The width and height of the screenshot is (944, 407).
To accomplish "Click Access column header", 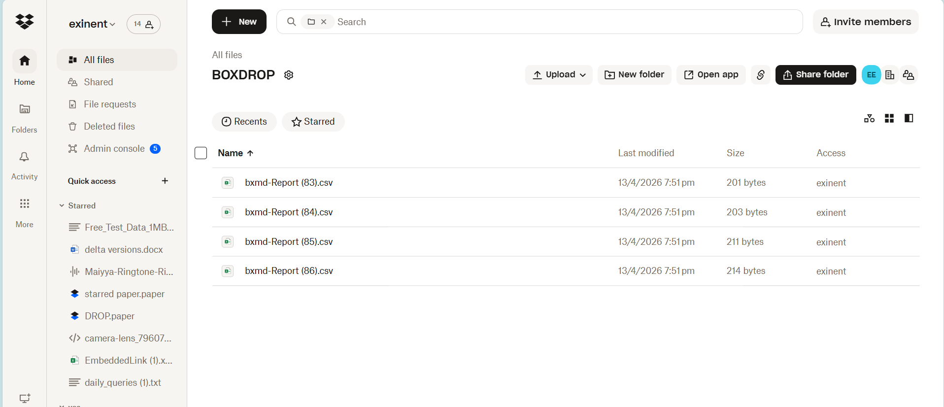I will tap(831, 153).
